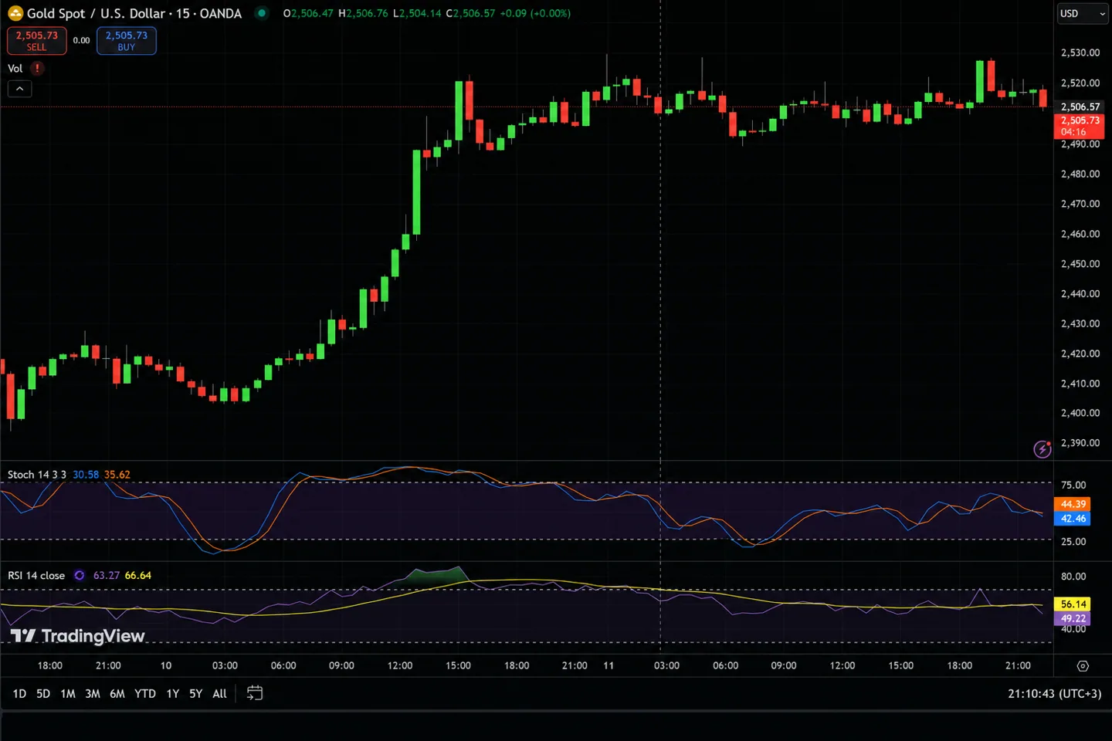Click the red 2,505.73 countdown price label
The height and width of the screenshot is (741, 1112).
[1079, 126]
